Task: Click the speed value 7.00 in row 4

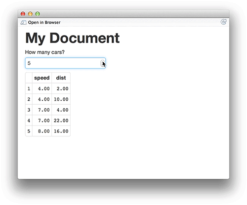Action: tap(44, 121)
